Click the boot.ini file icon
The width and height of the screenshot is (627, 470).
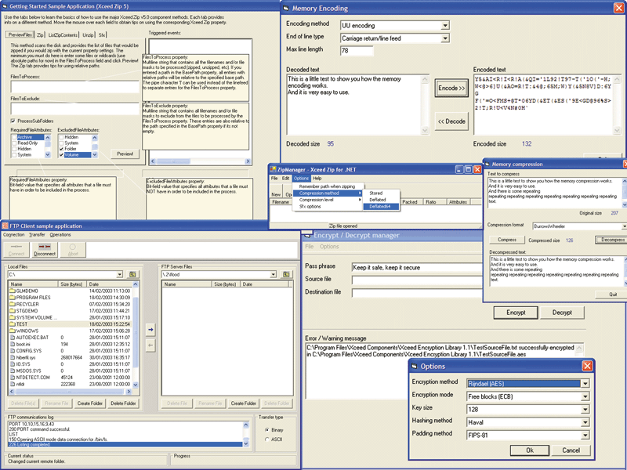[13, 344]
